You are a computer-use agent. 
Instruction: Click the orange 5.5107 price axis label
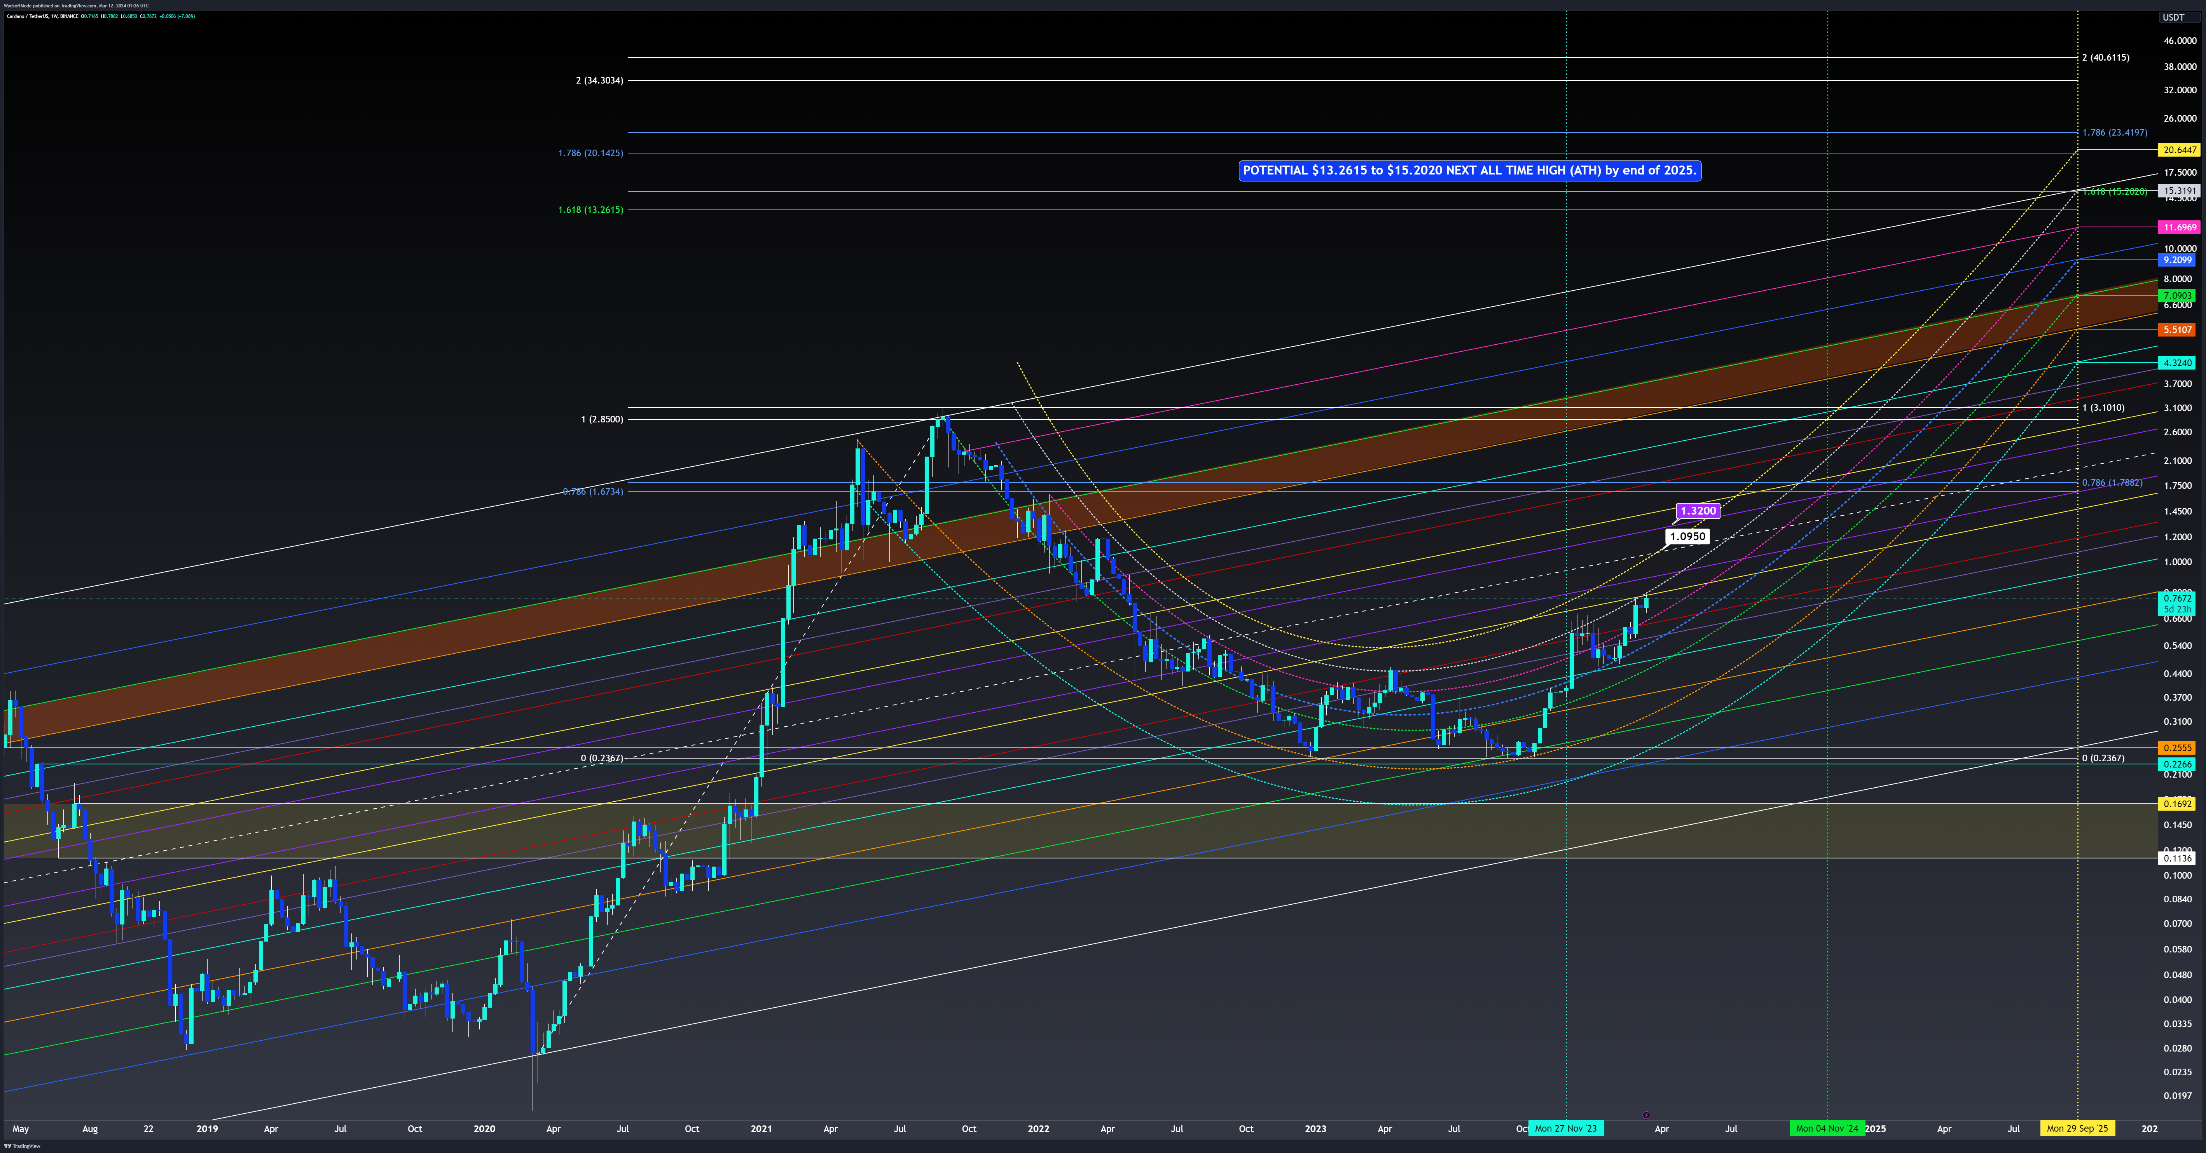pos(2177,330)
